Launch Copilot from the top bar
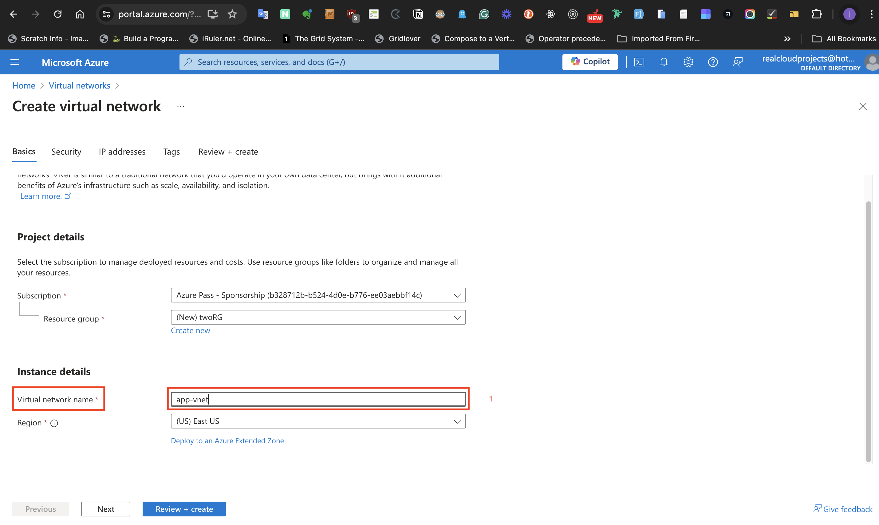This screenshot has height=525, width=879. click(x=590, y=61)
